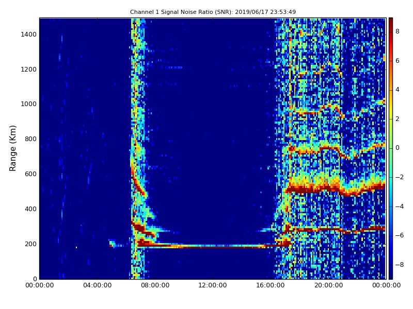Screen dimensions: 413x309
Task: Click the 04:00:00 time tick label
Action: pos(98,285)
